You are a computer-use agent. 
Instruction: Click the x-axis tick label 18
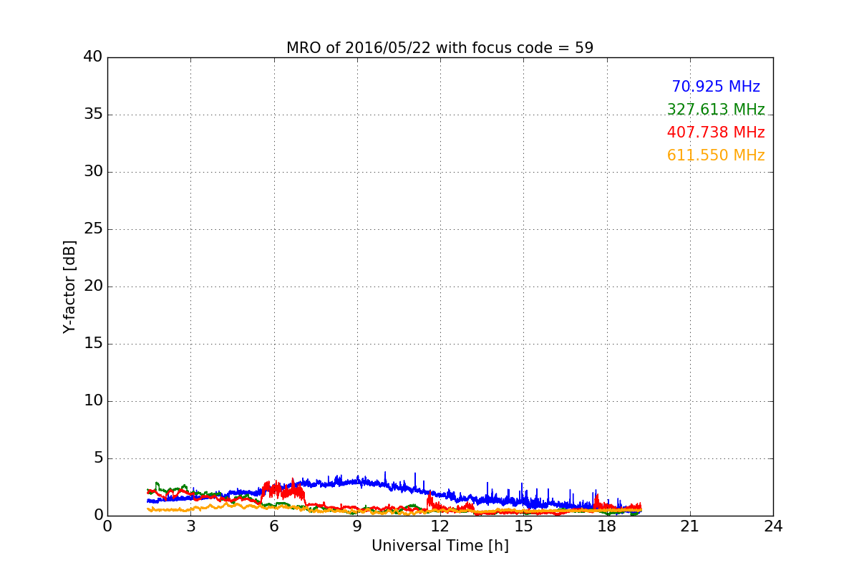tap(607, 526)
